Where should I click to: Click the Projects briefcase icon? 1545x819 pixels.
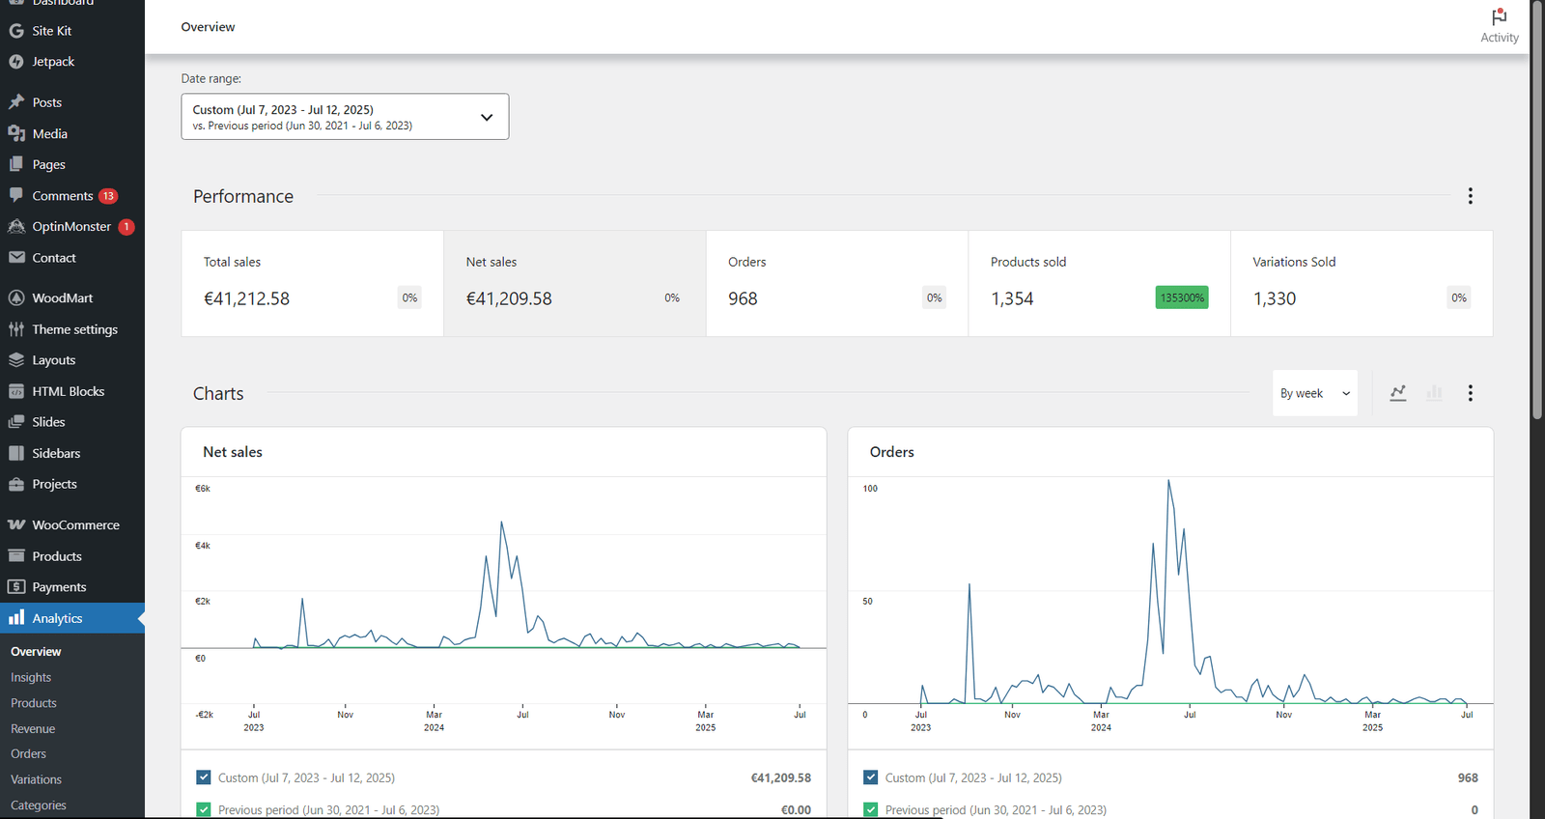tap(16, 484)
